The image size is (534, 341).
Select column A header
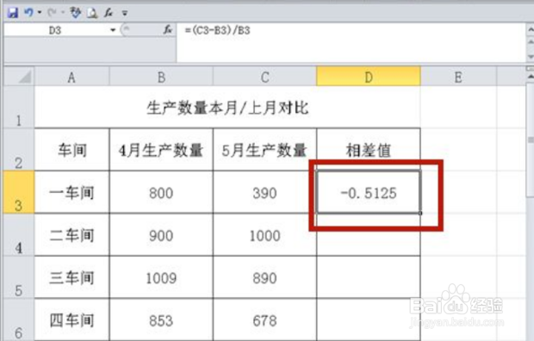point(71,77)
